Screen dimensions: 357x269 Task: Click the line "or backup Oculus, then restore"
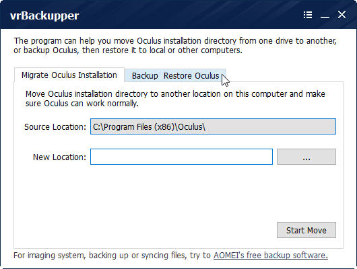(x=128, y=50)
